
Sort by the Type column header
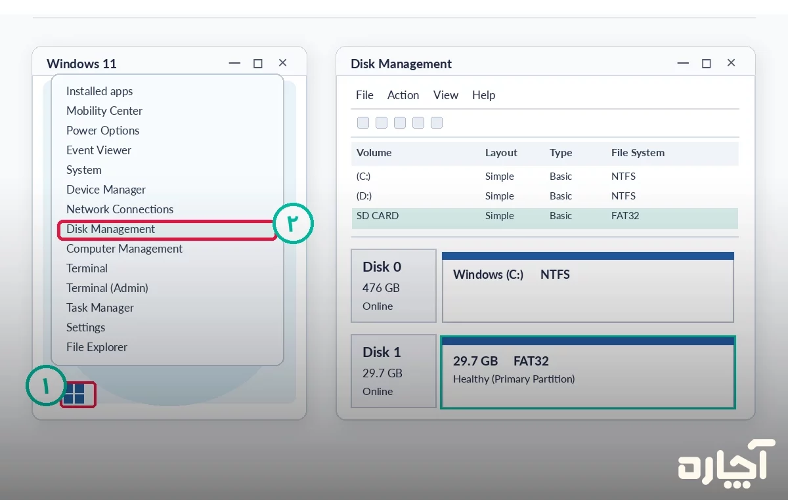coord(561,153)
